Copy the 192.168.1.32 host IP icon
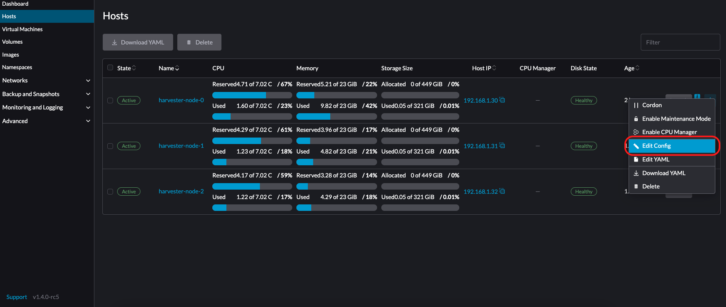 (502, 191)
